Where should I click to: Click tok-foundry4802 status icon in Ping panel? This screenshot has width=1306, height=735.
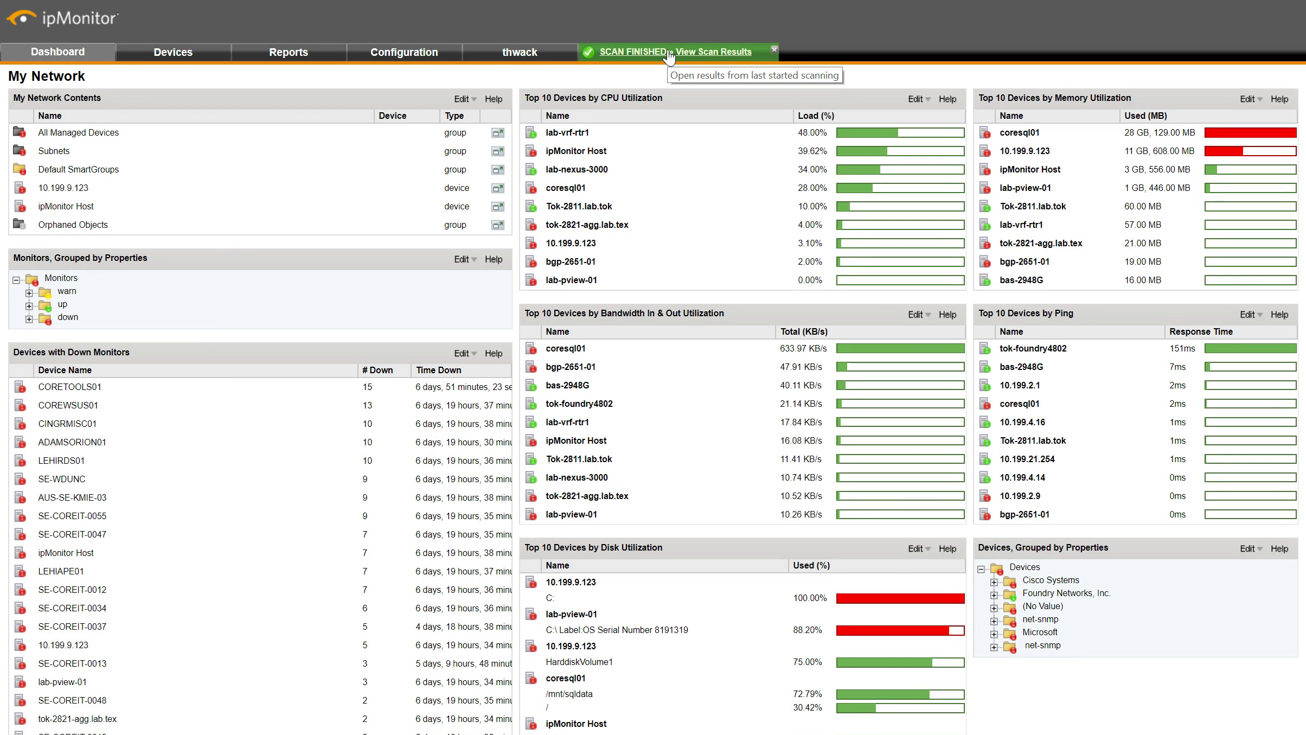tap(985, 349)
